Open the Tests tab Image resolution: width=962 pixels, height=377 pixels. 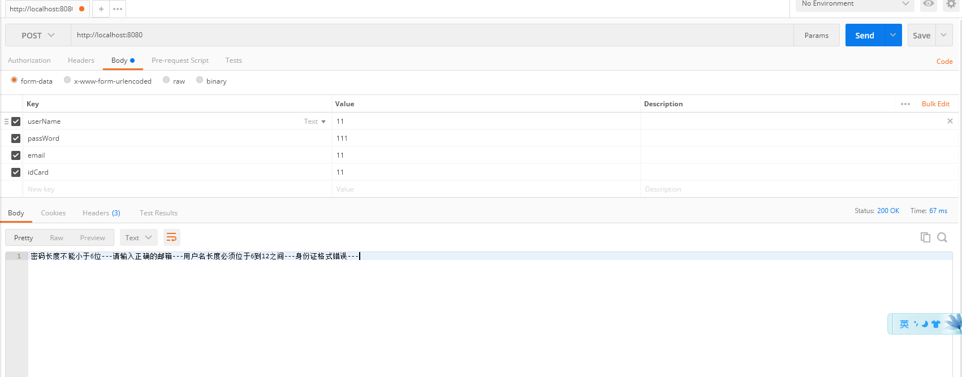pos(234,60)
